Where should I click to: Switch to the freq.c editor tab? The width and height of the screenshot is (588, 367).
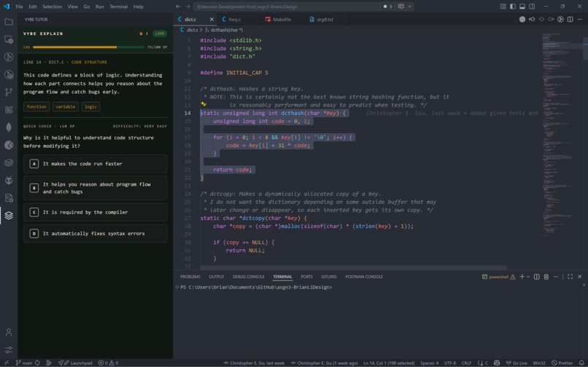point(234,19)
